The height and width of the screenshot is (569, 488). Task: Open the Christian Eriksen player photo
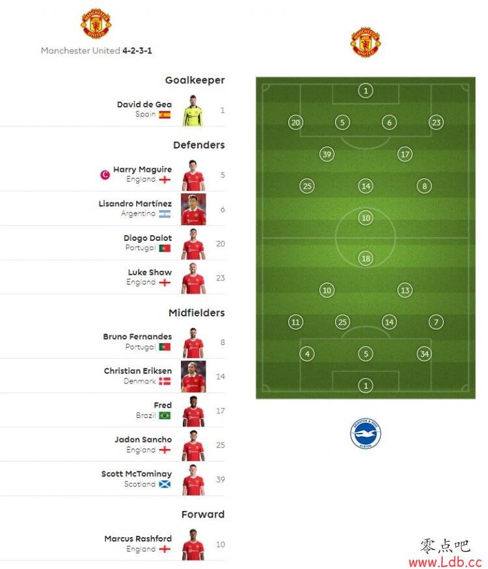click(193, 377)
